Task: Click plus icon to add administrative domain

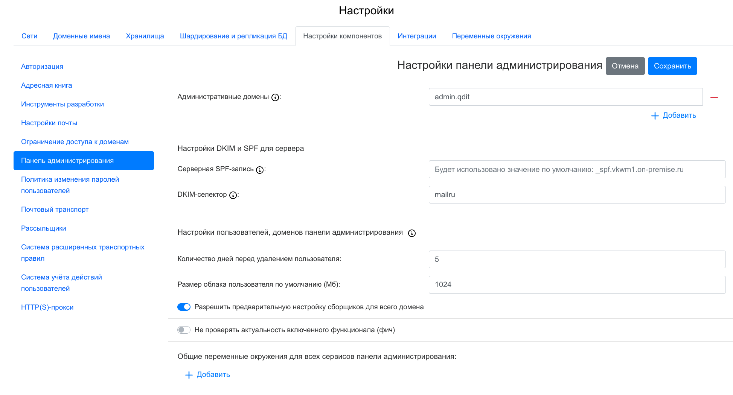Action: [x=655, y=116]
